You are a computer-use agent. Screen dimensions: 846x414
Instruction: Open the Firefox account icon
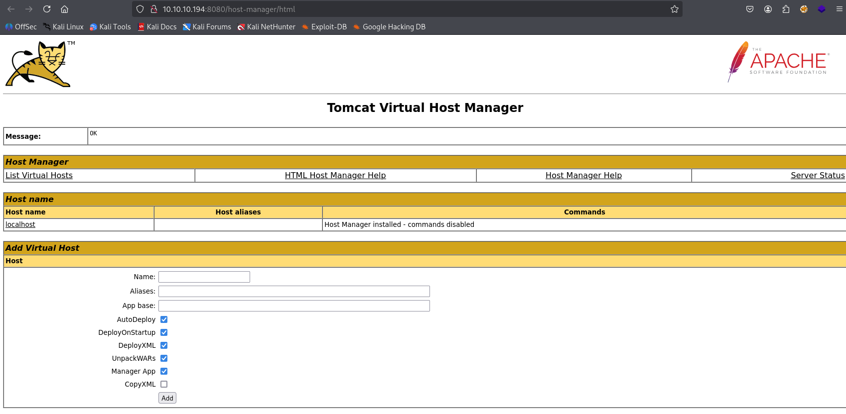click(x=768, y=9)
